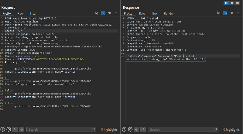Open Hex tab in Response panel

coord(154,13)
